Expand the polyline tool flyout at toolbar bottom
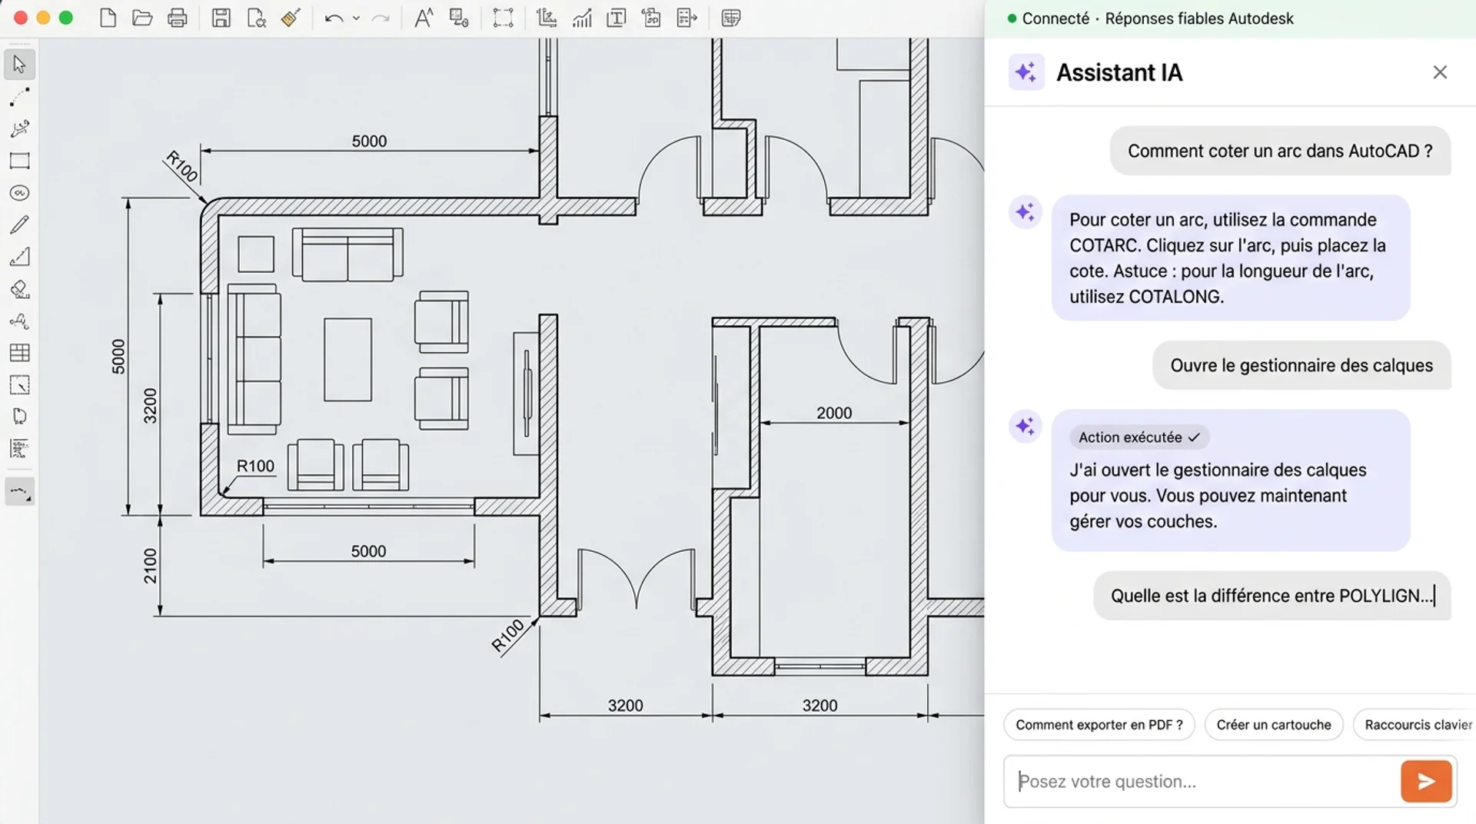1476x824 pixels. pyautogui.click(x=20, y=492)
